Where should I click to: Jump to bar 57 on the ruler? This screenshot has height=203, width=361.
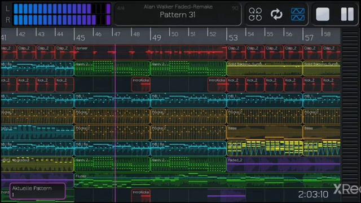click(x=309, y=37)
